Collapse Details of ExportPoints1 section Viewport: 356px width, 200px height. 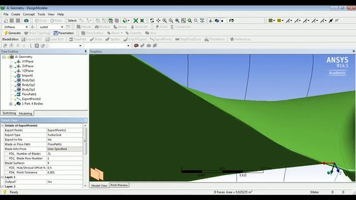[2, 126]
